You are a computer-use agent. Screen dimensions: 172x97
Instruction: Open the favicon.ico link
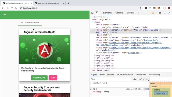(150, 40)
